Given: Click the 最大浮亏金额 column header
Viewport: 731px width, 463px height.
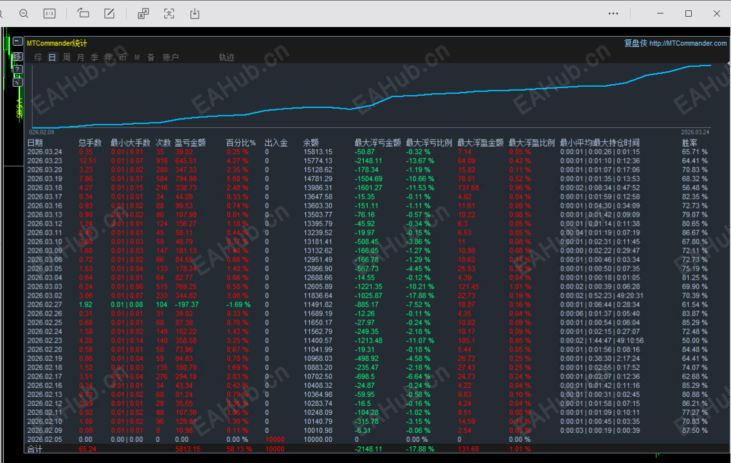Looking at the screenshot, I should click(377, 143).
